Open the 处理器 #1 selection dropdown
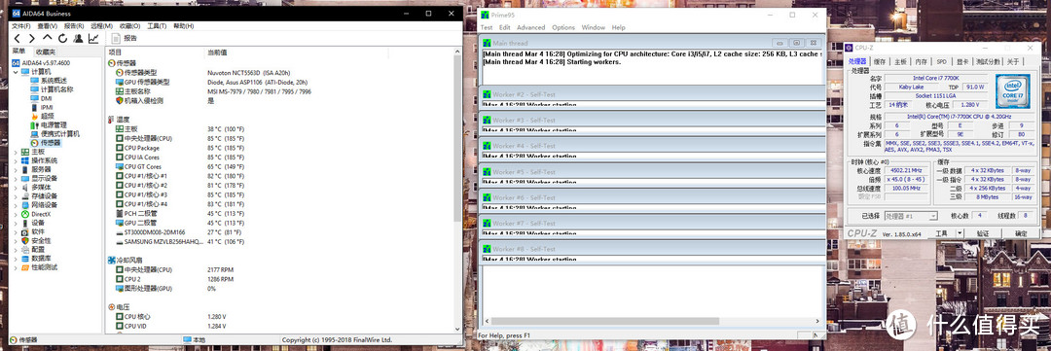The image size is (1051, 351). click(910, 216)
